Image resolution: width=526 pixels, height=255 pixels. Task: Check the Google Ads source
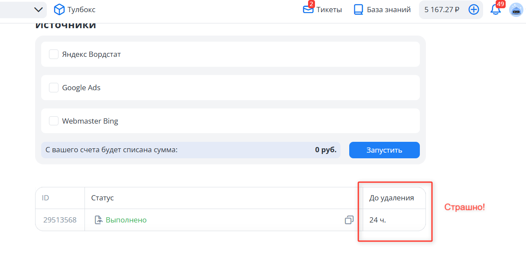coord(54,88)
